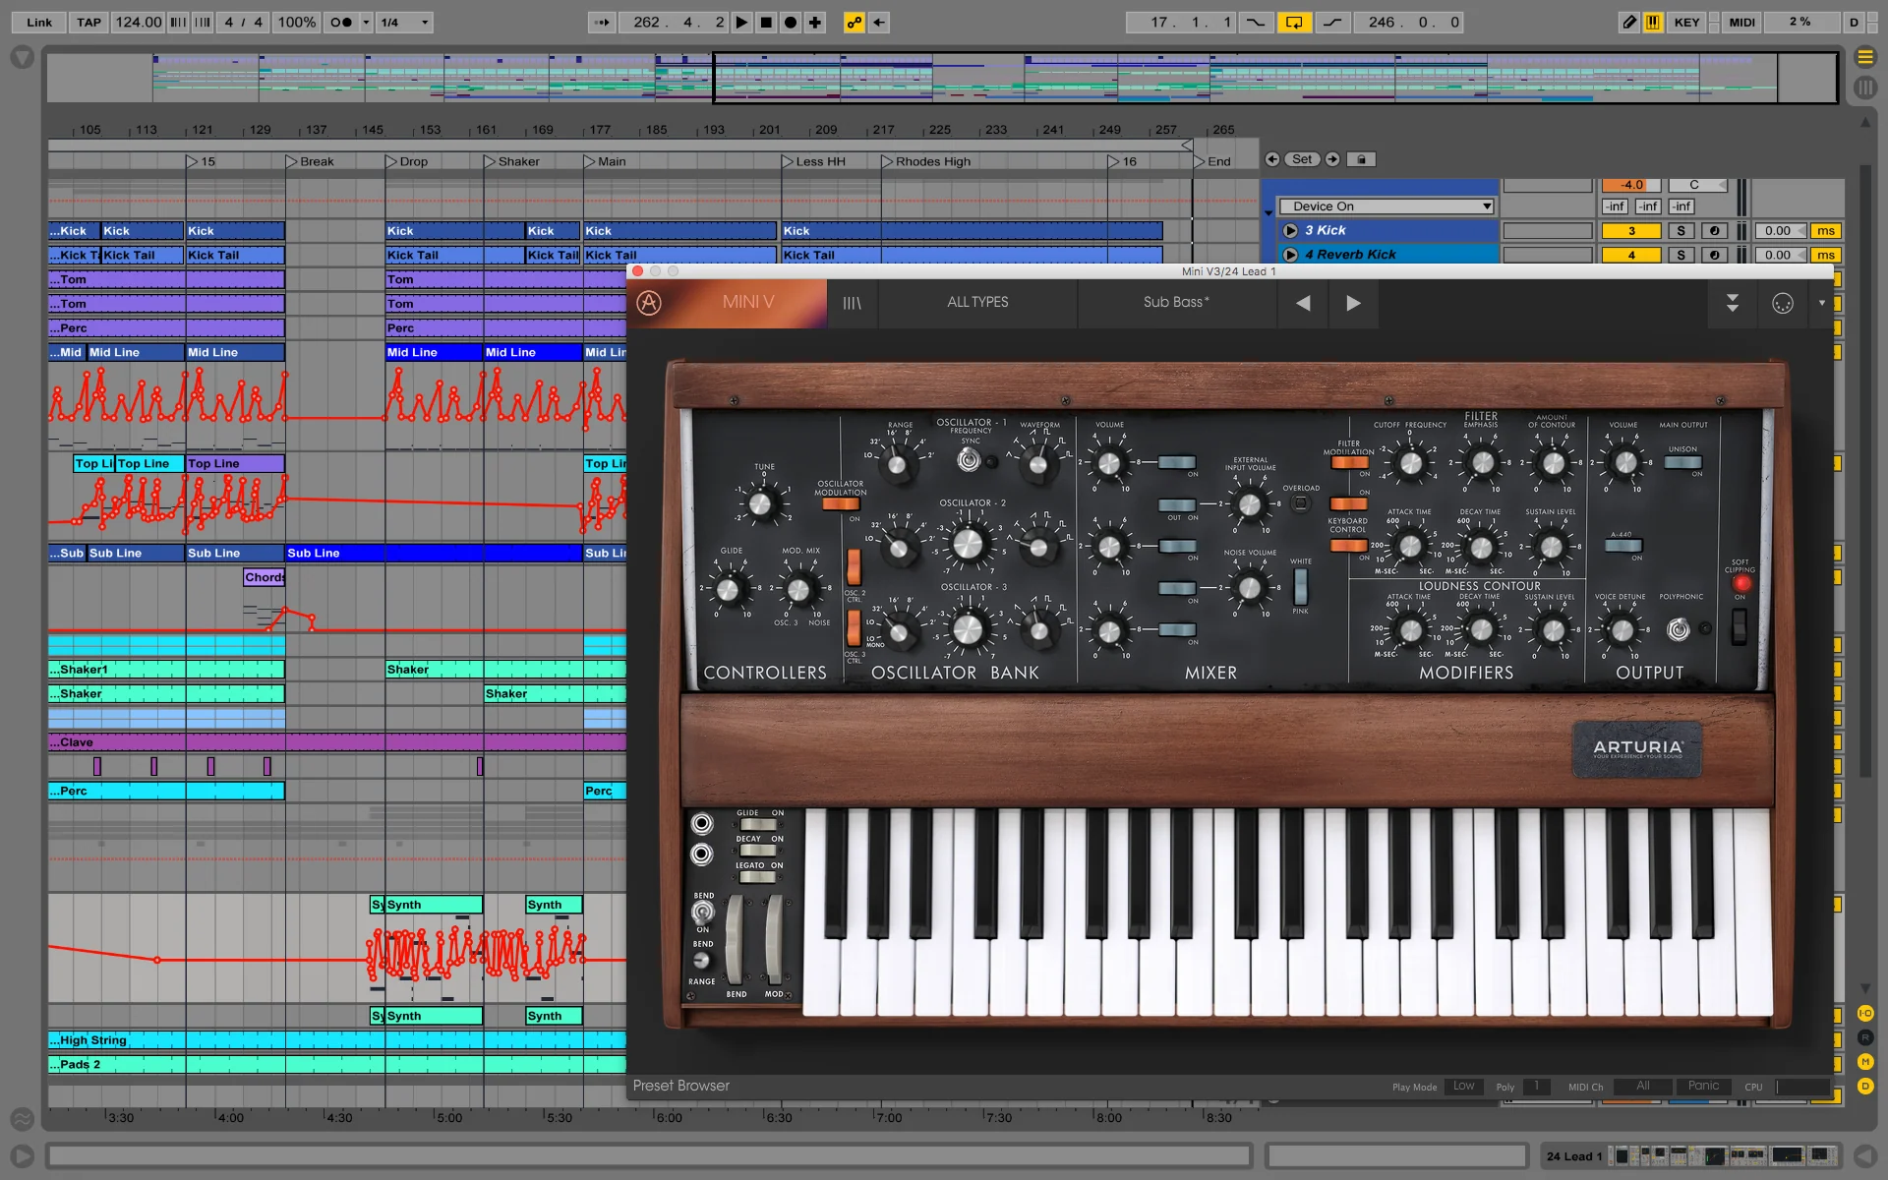The image size is (1888, 1180).
Task: Toggle the arrangement Loop switch
Action: 1294,22
